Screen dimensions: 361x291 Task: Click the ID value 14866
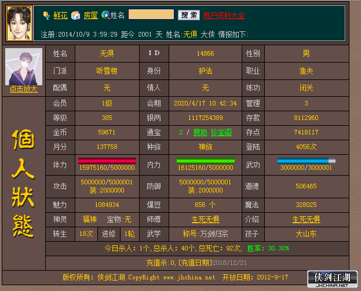coord(205,54)
